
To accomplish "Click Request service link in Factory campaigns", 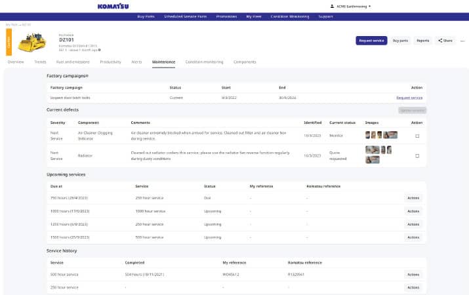I will [x=409, y=97].
